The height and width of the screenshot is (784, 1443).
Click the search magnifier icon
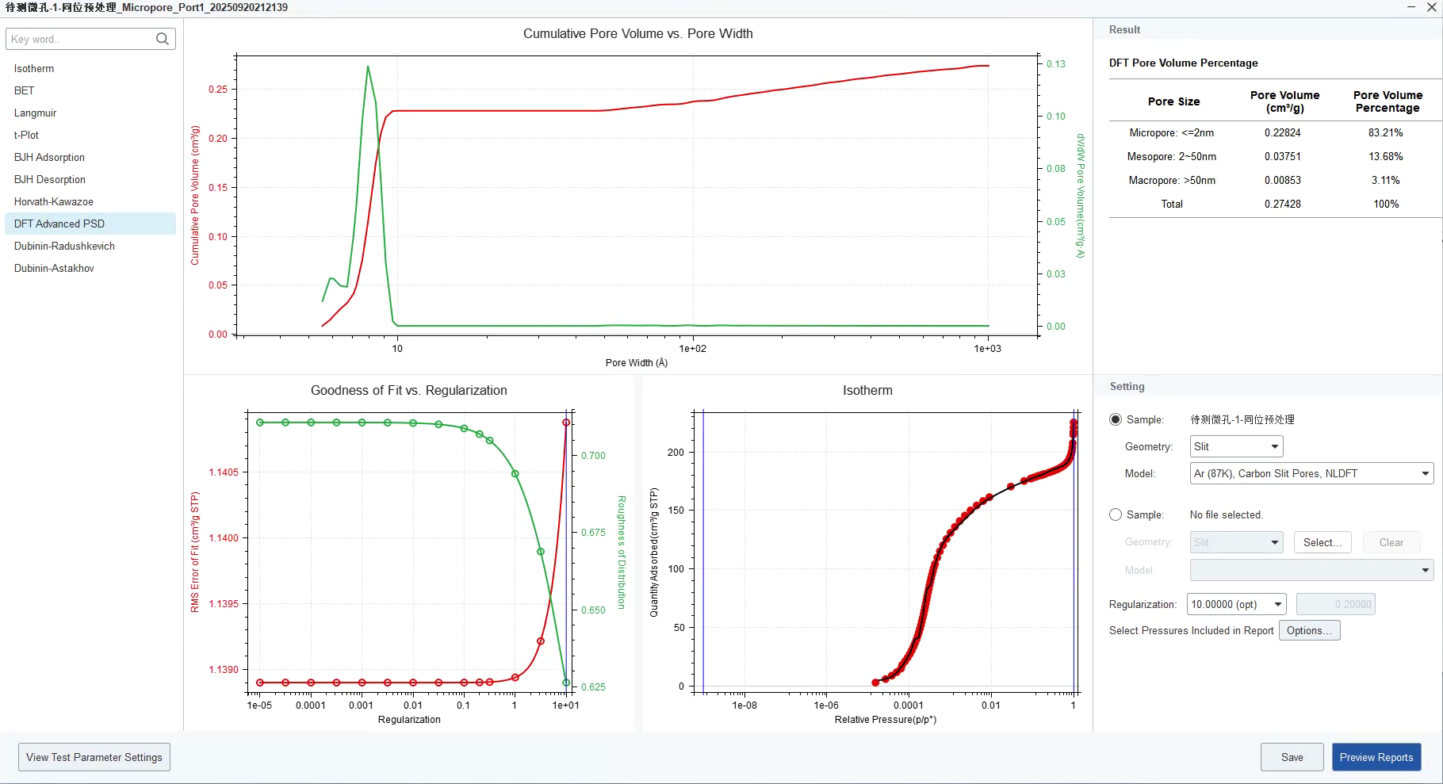click(x=162, y=39)
